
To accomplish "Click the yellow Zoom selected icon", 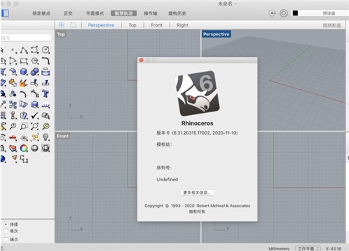I will [45, 126].
